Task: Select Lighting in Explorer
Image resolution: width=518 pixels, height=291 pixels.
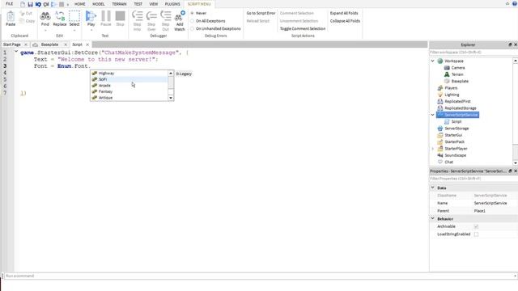Action: pos(452,95)
